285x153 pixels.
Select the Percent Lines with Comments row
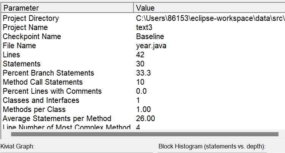tap(52, 91)
